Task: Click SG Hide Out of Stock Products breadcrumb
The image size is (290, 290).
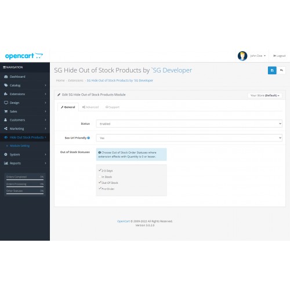Action: (x=119, y=81)
